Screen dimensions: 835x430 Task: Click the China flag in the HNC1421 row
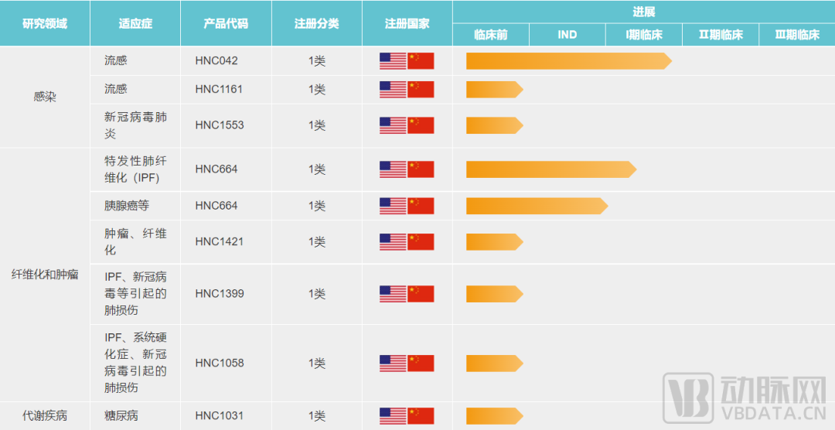pyautogui.click(x=421, y=242)
